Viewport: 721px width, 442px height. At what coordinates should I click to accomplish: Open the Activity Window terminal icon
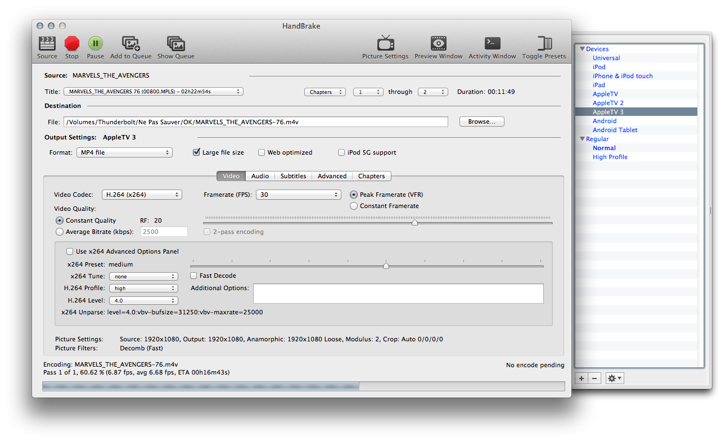tap(492, 44)
